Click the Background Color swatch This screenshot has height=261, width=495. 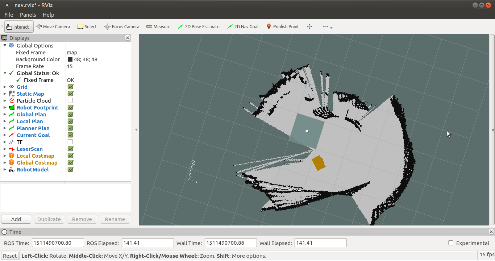tap(70, 59)
